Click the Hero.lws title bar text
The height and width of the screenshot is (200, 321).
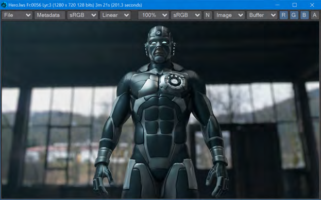click(x=75, y=5)
